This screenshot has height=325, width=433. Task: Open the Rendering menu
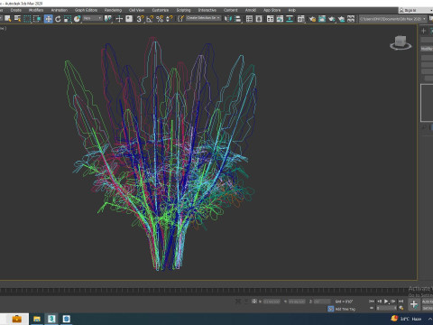[113, 10]
